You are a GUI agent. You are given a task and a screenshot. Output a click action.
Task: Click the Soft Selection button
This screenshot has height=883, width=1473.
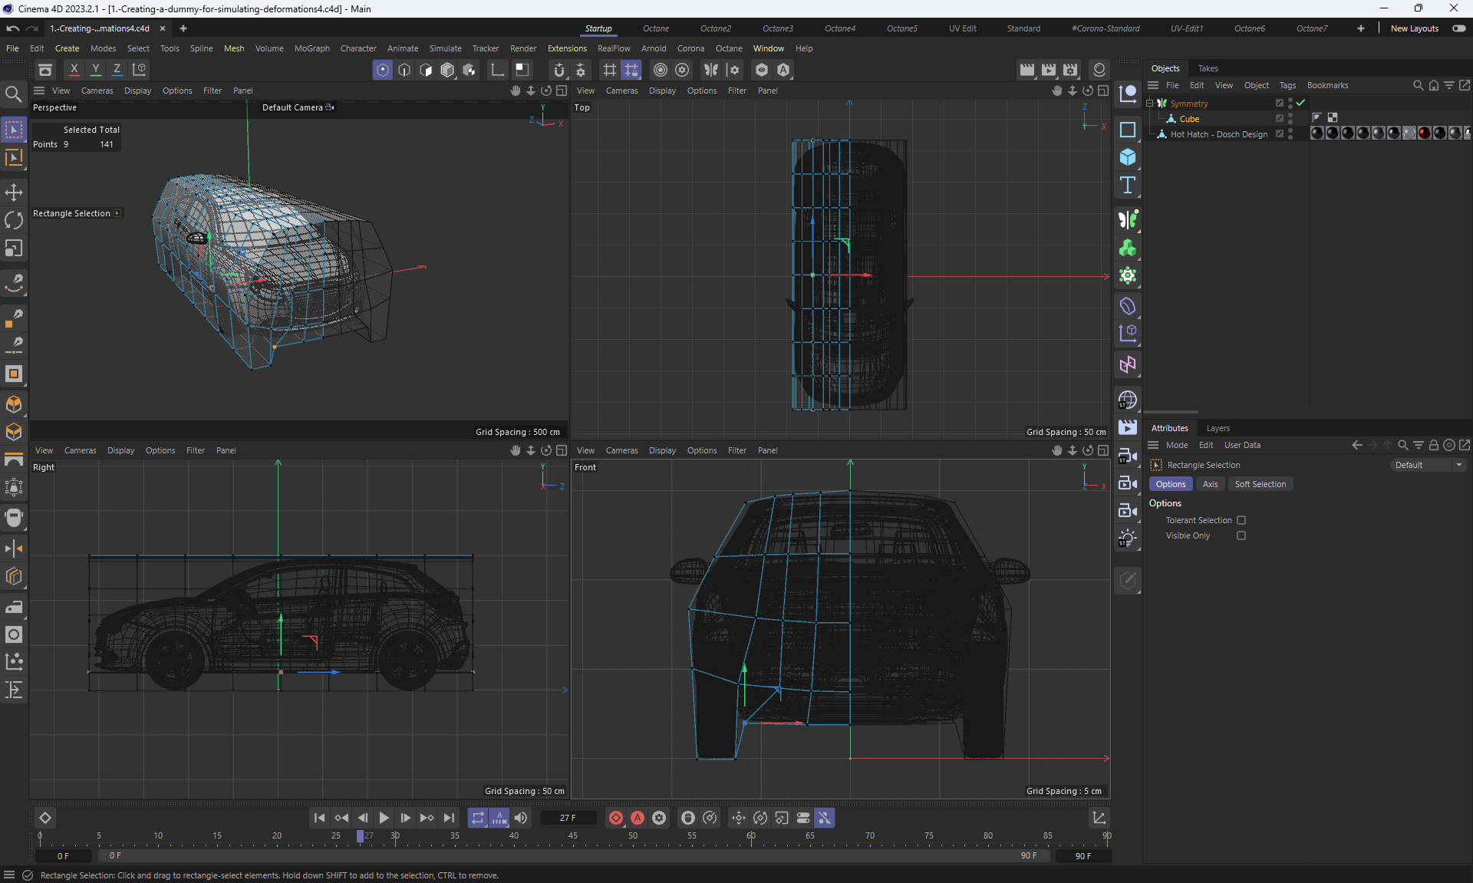[x=1260, y=484]
